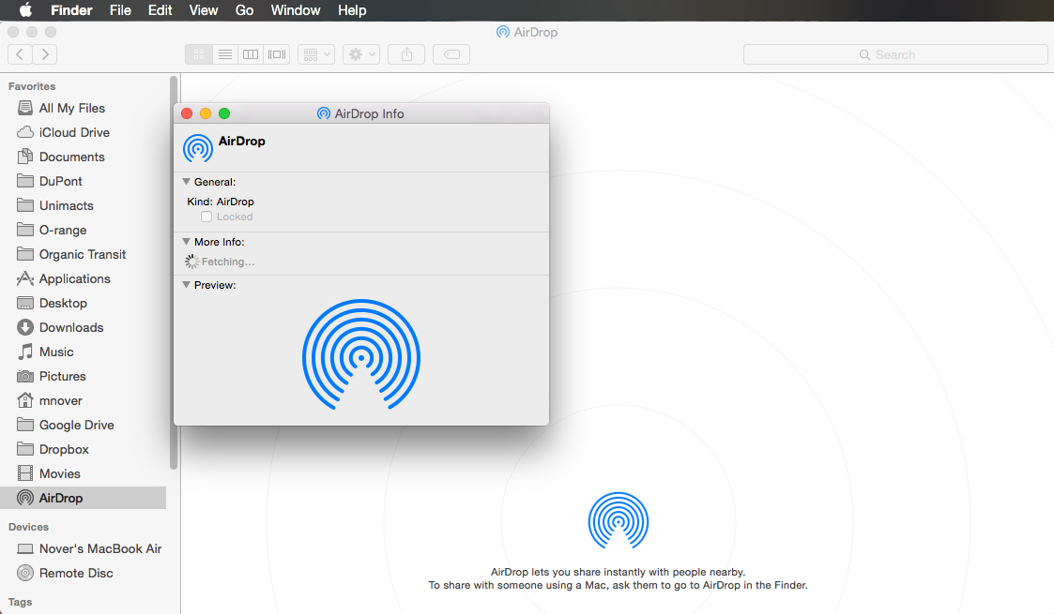1054x614 pixels.
Task: Click the Favorites sidebar heading
Action: pos(32,86)
